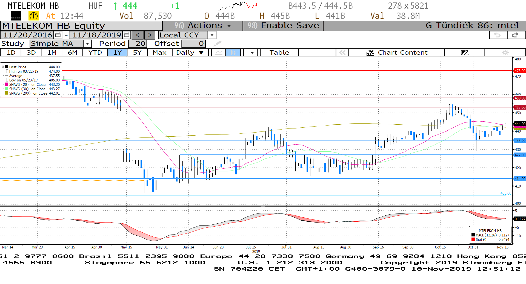Click the start date field 11/20/2016
This screenshot has height=284, width=526.
(x=28, y=35)
